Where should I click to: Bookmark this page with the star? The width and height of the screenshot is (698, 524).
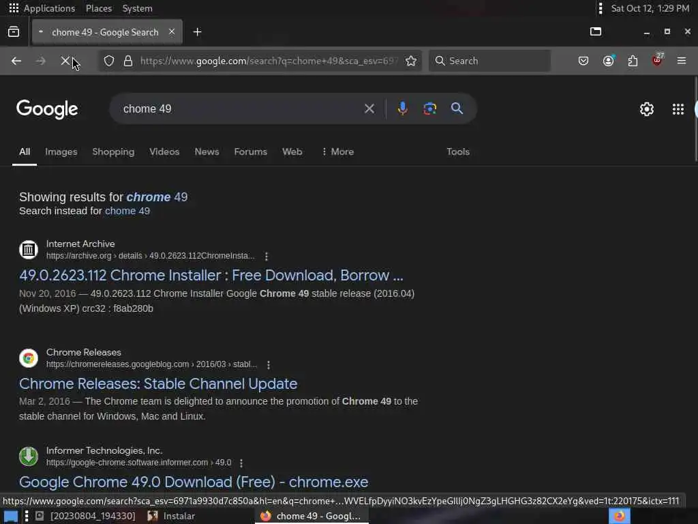tap(411, 61)
